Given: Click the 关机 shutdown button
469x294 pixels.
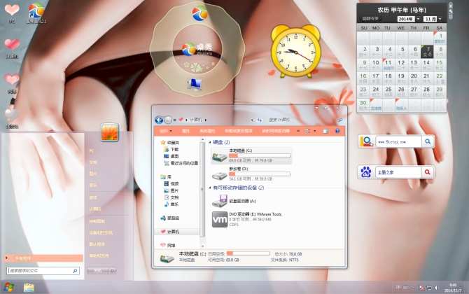Looking at the screenshot, I should tap(98, 271).
